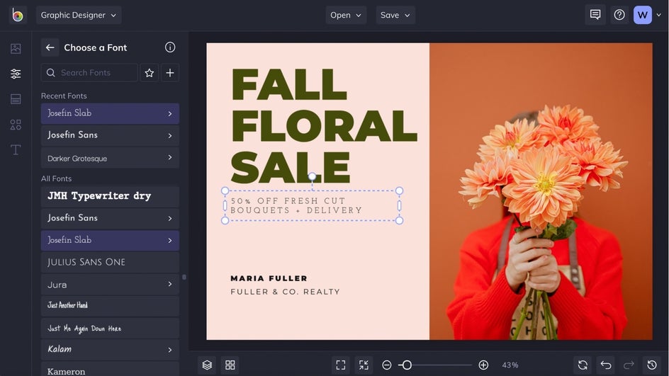The width and height of the screenshot is (669, 376).
Task: Click the fit to screen icon
Action: click(x=341, y=365)
